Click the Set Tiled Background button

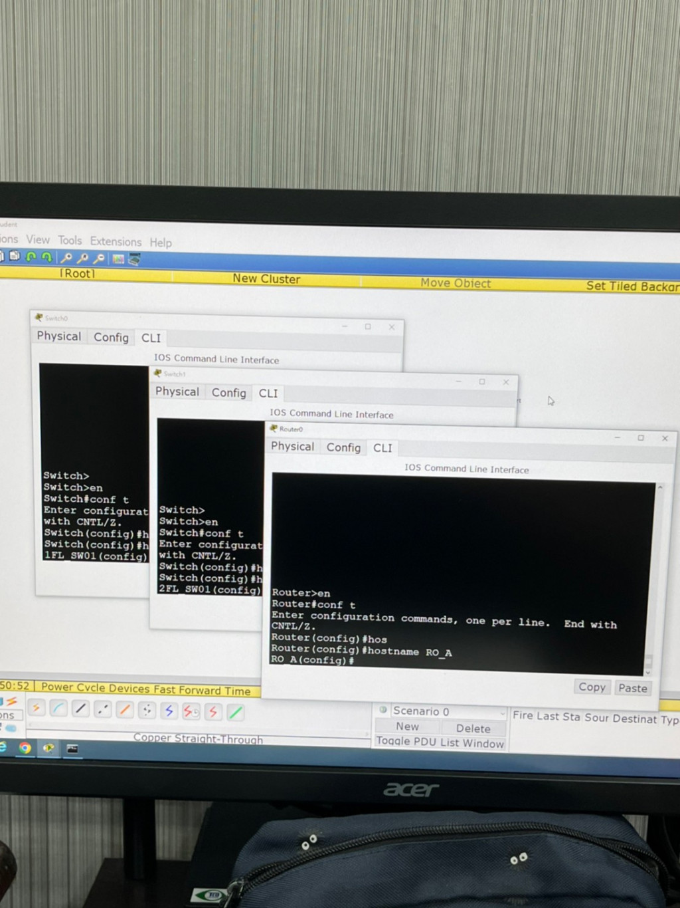click(x=632, y=286)
